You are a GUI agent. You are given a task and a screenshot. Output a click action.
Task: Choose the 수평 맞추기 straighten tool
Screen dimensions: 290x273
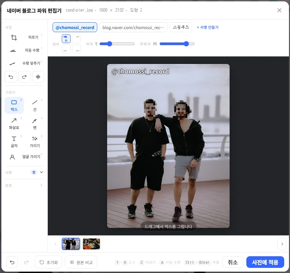(x=25, y=63)
